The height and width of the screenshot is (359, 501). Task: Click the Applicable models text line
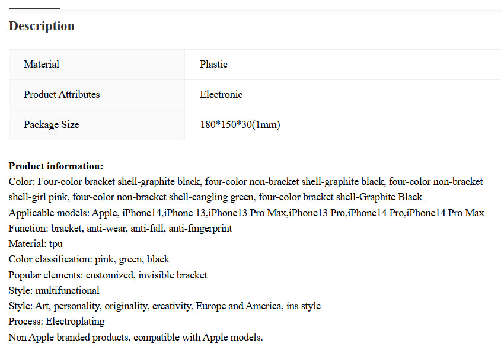[x=246, y=213]
